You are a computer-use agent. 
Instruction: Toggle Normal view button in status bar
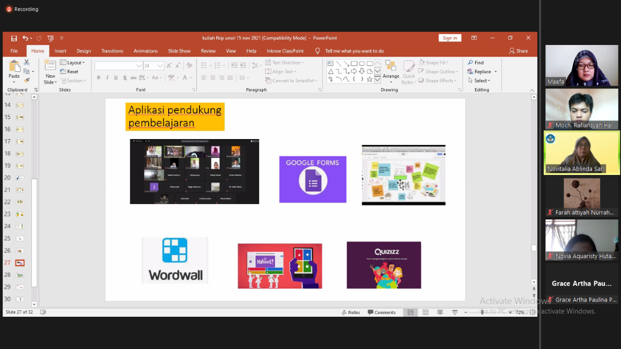[410, 313]
